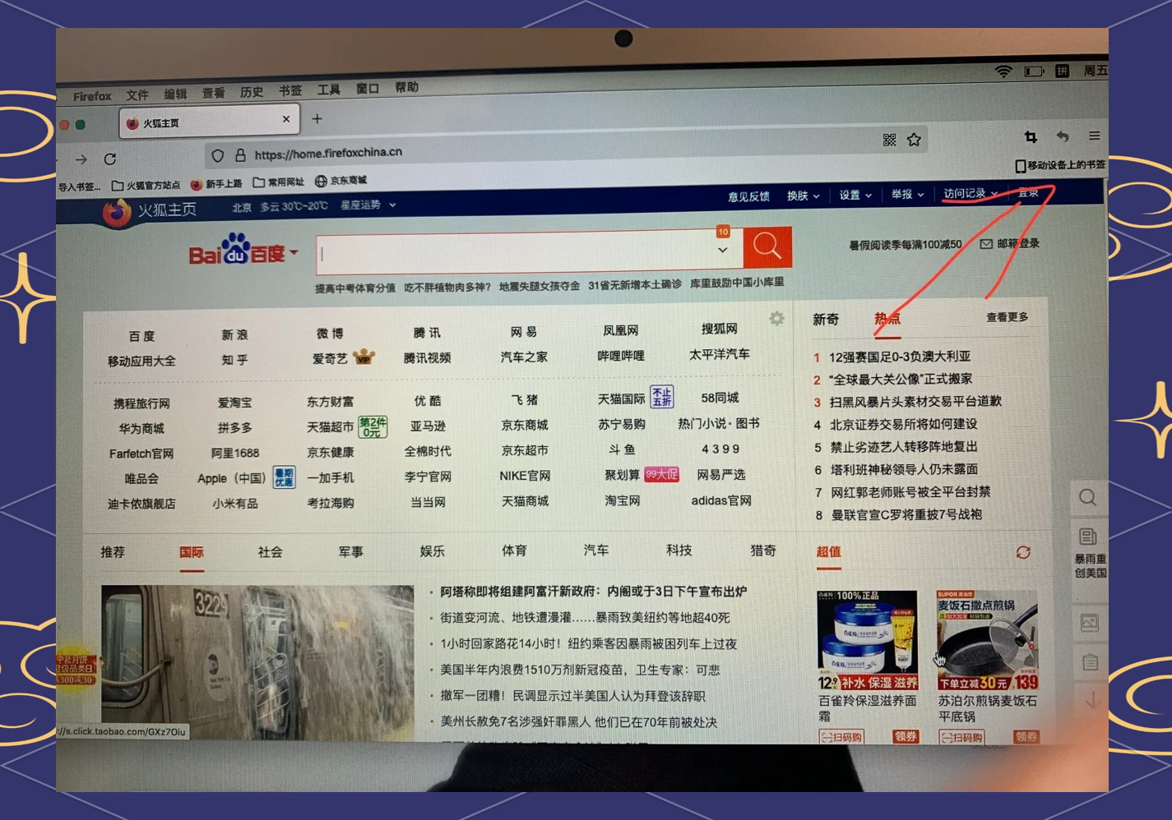This screenshot has height=820, width=1172.
Task: Open the 常用网址 bookmarks folder
Action: click(x=279, y=182)
